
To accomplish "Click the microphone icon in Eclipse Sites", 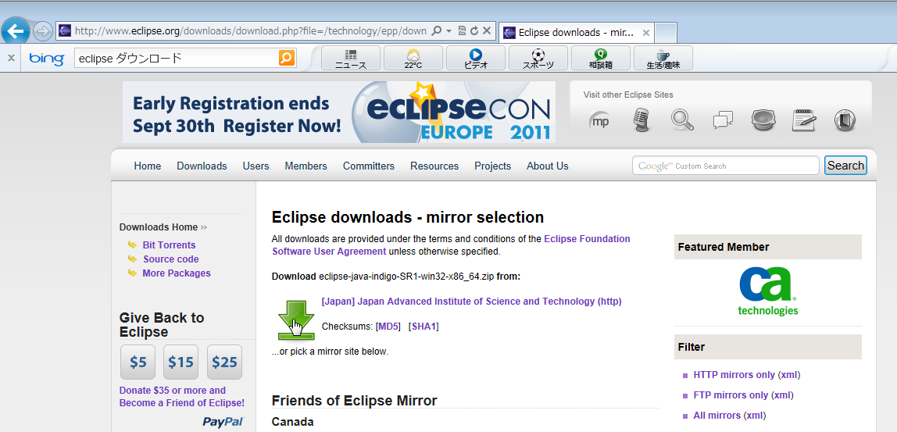I will click(x=641, y=120).
